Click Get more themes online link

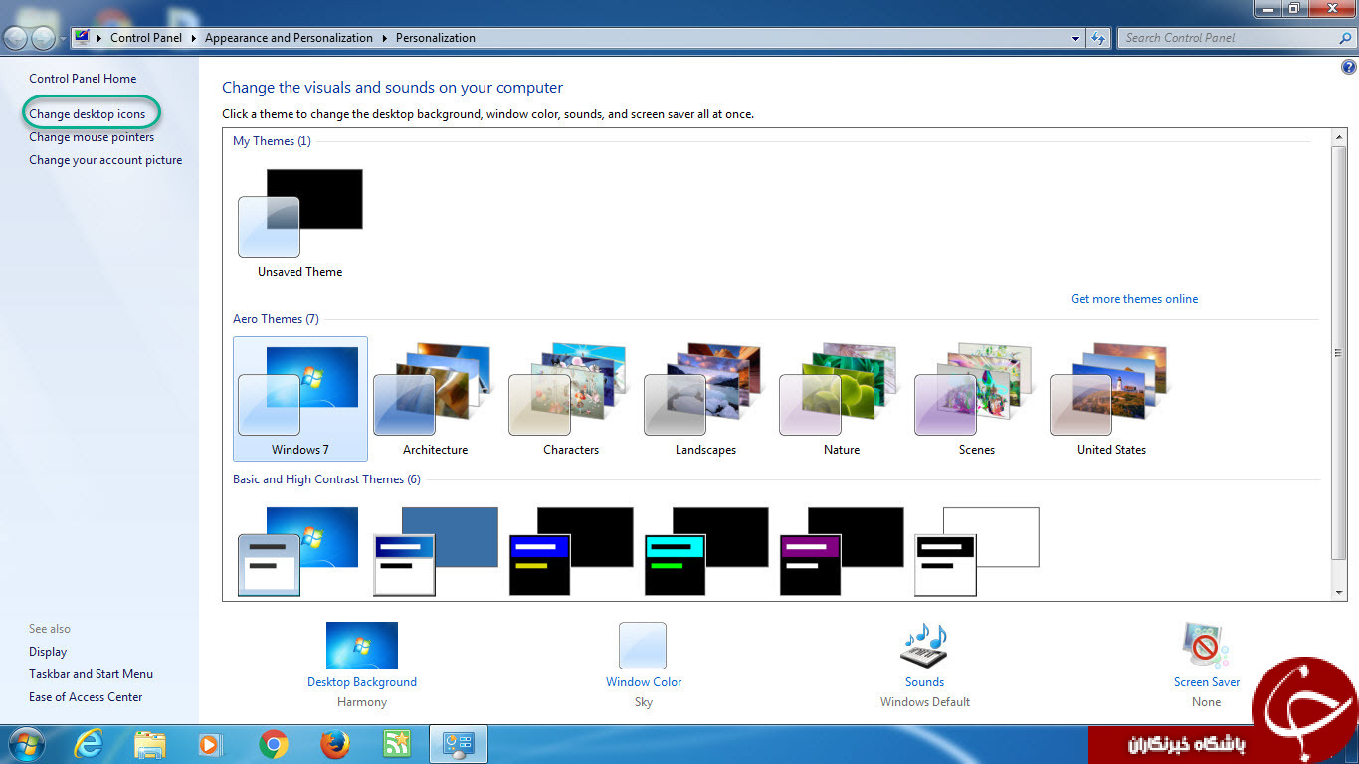click(x=1134, y=299)
